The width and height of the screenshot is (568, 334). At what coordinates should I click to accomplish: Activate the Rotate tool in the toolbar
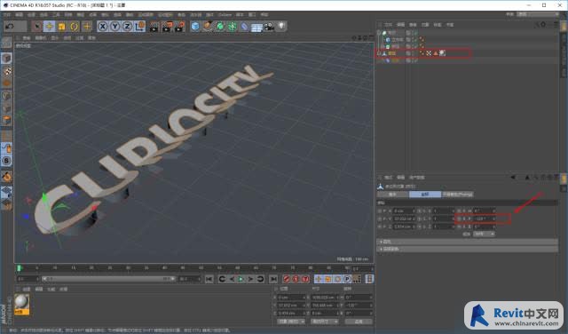75,26
